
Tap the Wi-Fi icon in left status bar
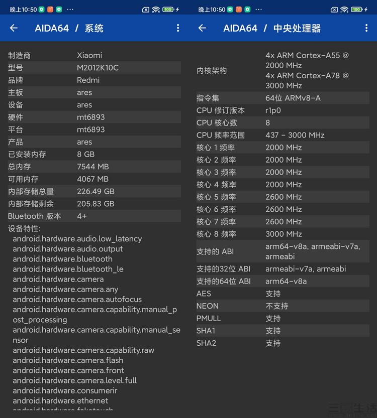coord(156,10)
